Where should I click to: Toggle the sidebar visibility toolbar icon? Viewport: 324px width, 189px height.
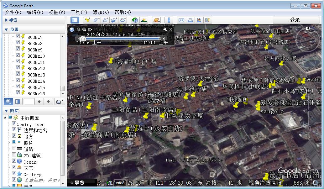tap(75, 20)
